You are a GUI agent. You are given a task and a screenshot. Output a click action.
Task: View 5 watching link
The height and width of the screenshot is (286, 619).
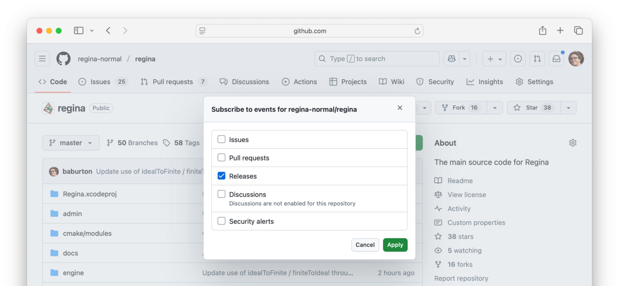click(x=458, y=250)
